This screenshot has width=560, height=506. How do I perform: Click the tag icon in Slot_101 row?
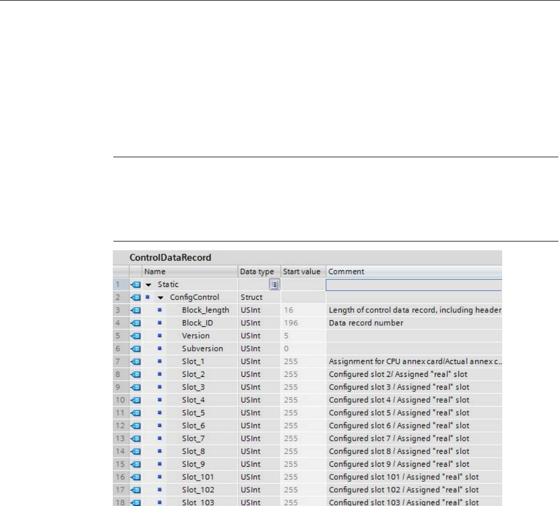click(135, 477)
